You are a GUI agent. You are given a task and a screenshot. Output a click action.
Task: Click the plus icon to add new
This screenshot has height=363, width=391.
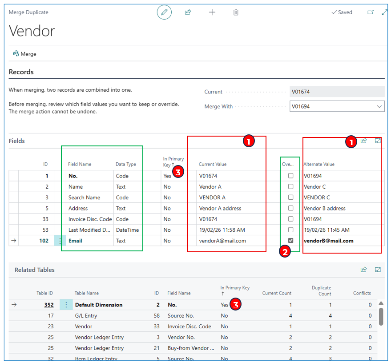212,12
